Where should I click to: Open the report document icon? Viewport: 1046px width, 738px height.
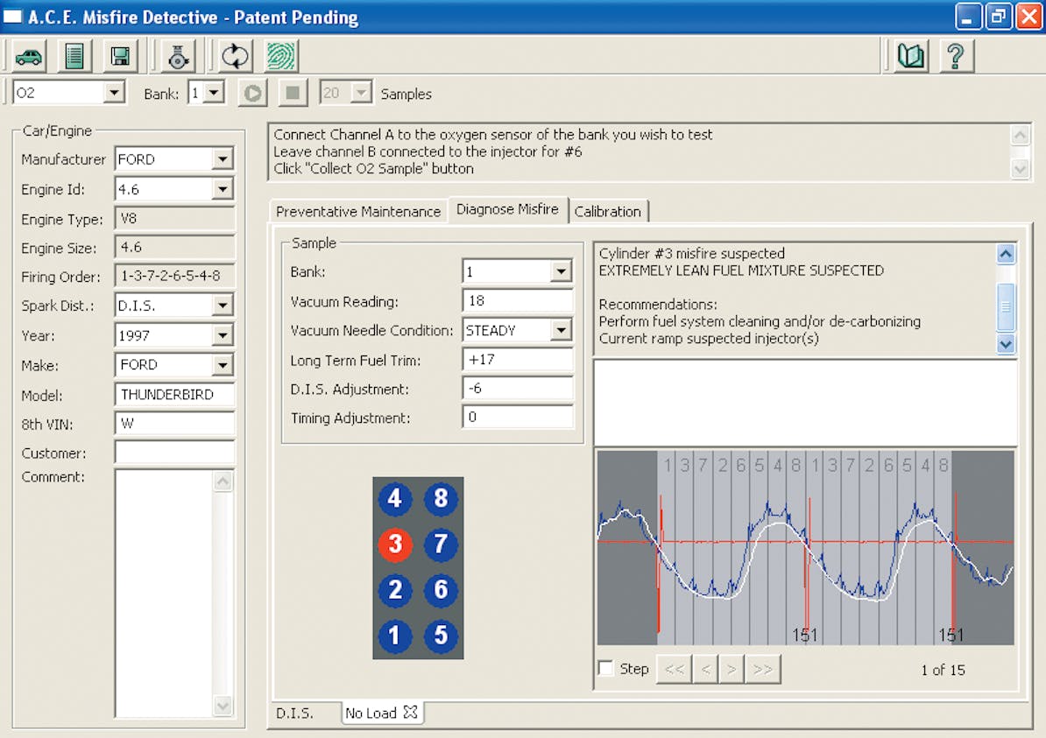[x=74, y=55]
